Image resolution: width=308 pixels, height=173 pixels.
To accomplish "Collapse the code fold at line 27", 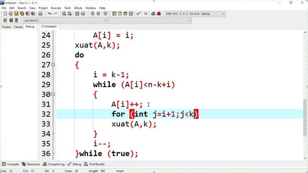I will (x=53, y=64).
